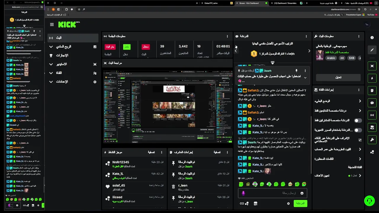379x213 pixels.
Task: Click the pencil edit icon in right rail
Action: pyautogui.click(x=372, y=50)
